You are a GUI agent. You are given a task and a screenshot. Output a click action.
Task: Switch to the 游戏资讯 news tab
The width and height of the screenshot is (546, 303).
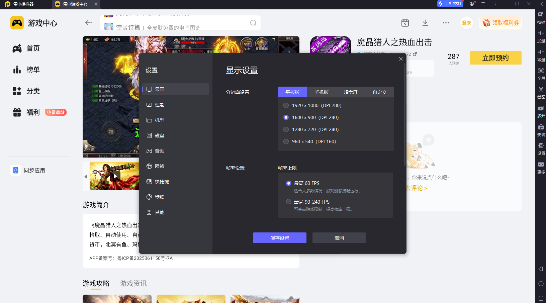click(x=133, y=284)
